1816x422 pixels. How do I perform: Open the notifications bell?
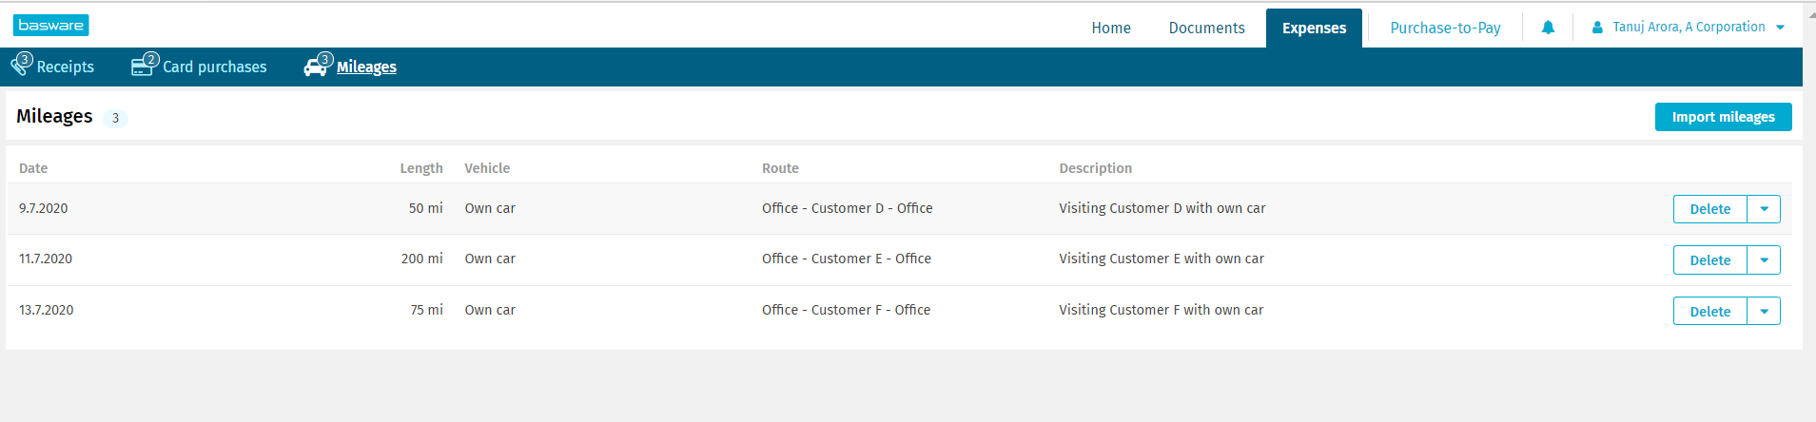pos(1548,28)
